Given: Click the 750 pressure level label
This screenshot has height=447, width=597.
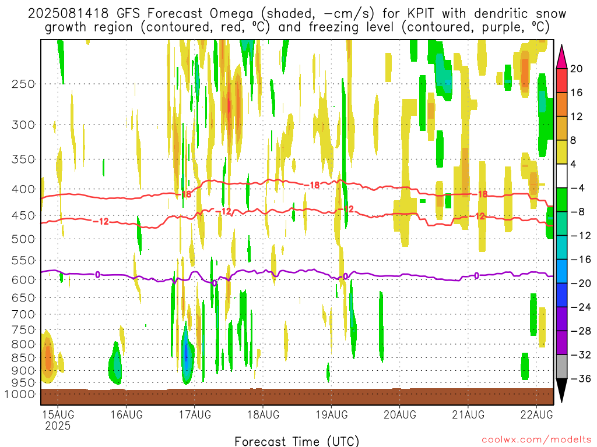Looking at the screenshot, I should [23, 330].
